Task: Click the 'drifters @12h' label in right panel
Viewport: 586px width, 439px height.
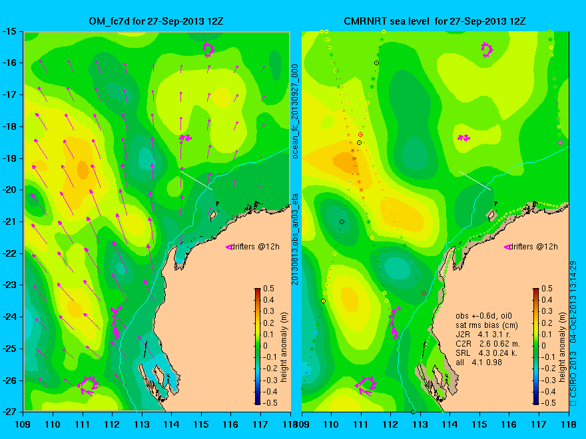Action: [x=533, y=246]
